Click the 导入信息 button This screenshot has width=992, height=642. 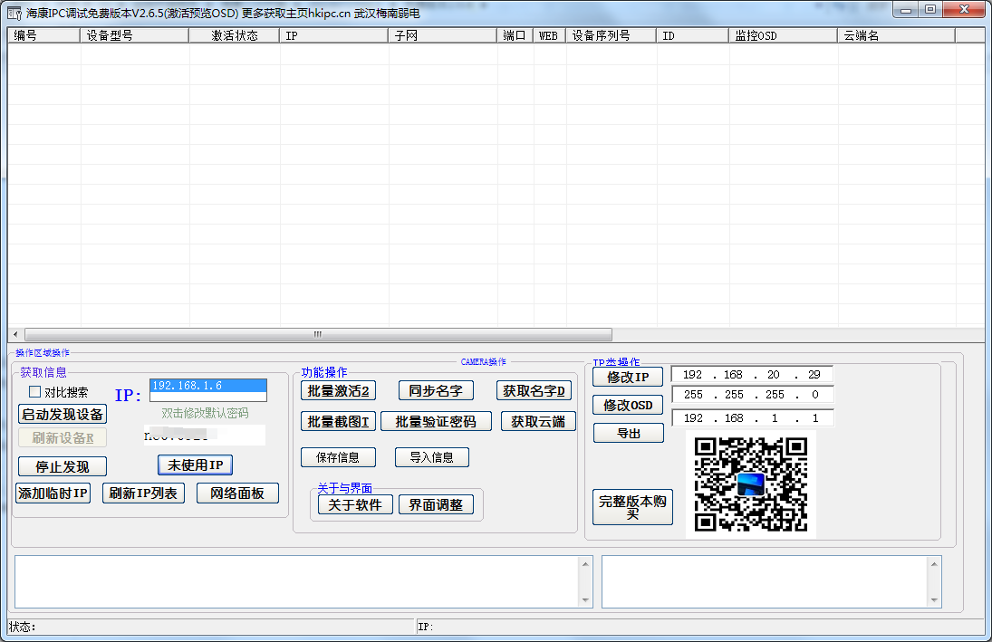[432, 457]
